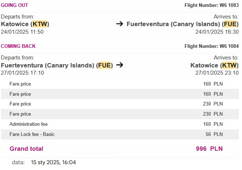Click the highlighted KTW arrival code in Coming Back

(x=229, y=65)
